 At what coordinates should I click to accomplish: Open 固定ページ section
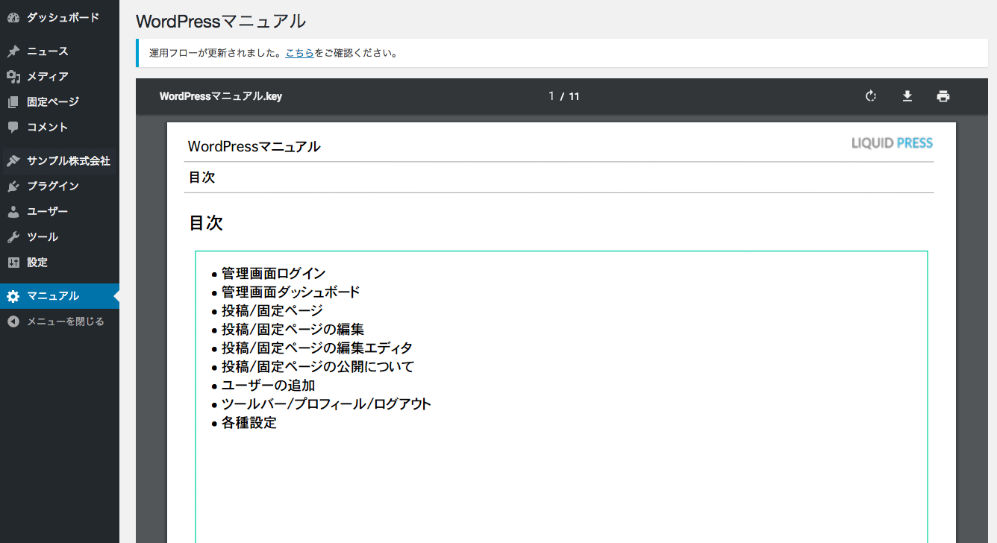click(x=60, y=102)
